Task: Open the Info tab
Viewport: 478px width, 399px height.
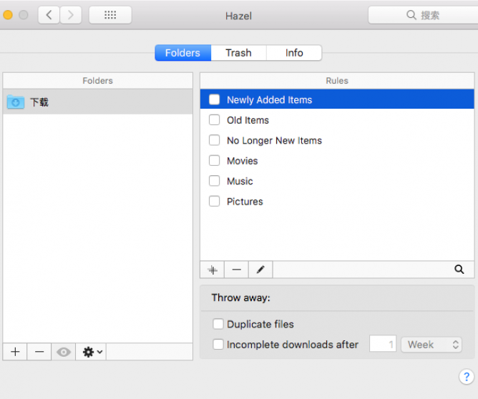Action: (294, 53)
